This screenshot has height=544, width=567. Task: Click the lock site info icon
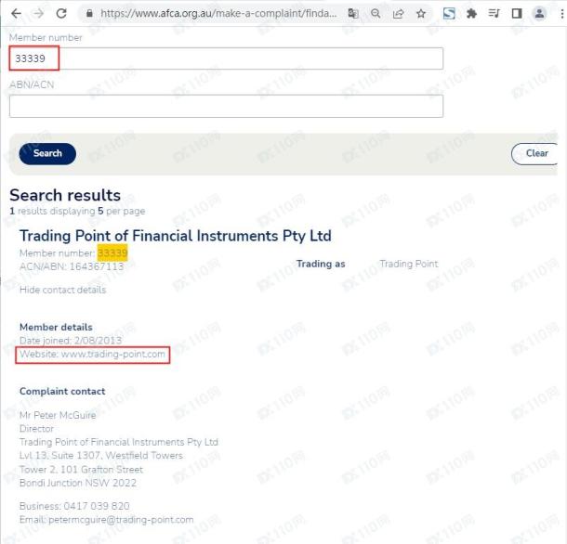[x=89, y=14]
